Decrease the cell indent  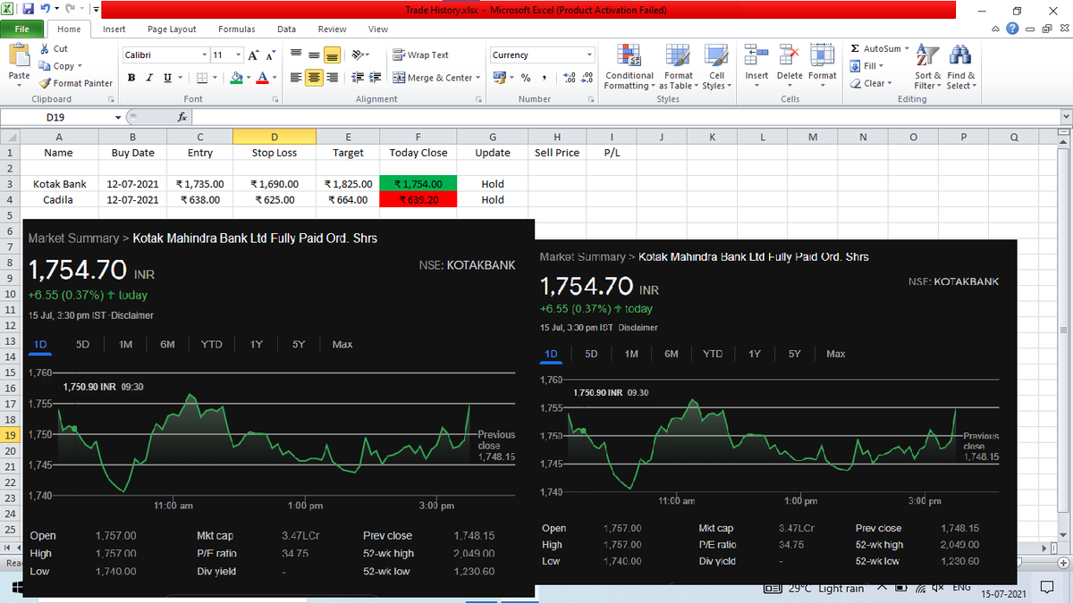358,78
